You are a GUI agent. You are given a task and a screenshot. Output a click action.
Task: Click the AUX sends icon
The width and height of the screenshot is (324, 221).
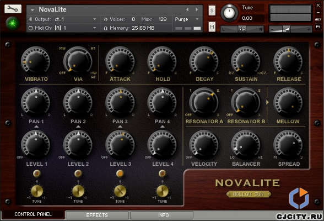(318, 19)
